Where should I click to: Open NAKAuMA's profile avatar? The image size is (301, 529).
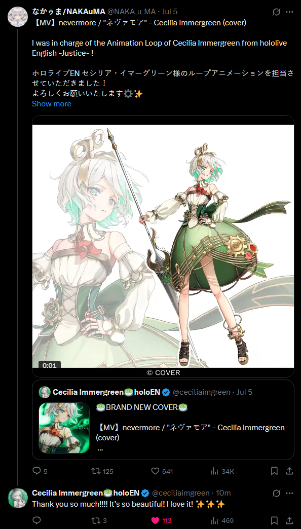[18, 17]
